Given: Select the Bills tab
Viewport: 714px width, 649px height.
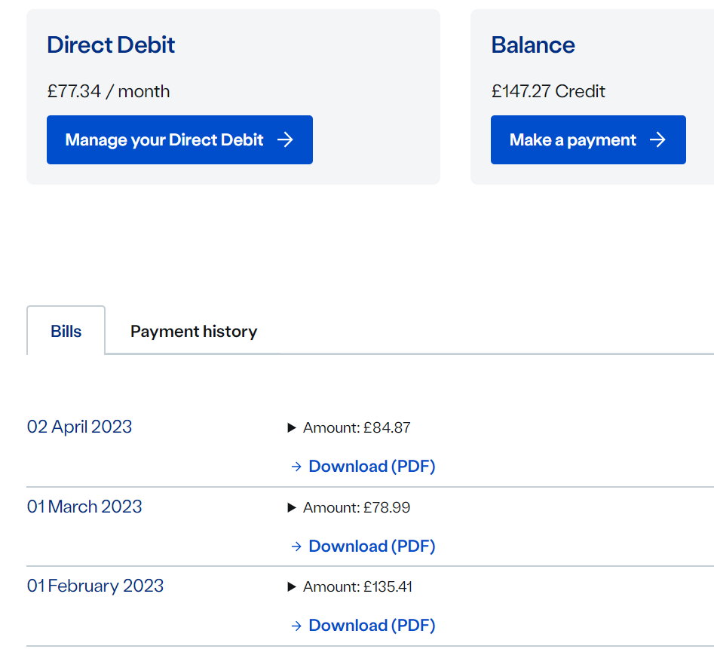Looking at the screenshot, I should [66, 332].
